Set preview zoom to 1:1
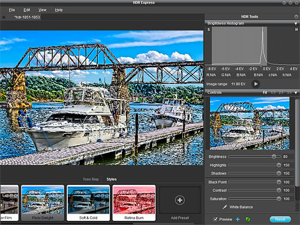The height and width of the screenshot is (225, 300). tap(273, 92)
